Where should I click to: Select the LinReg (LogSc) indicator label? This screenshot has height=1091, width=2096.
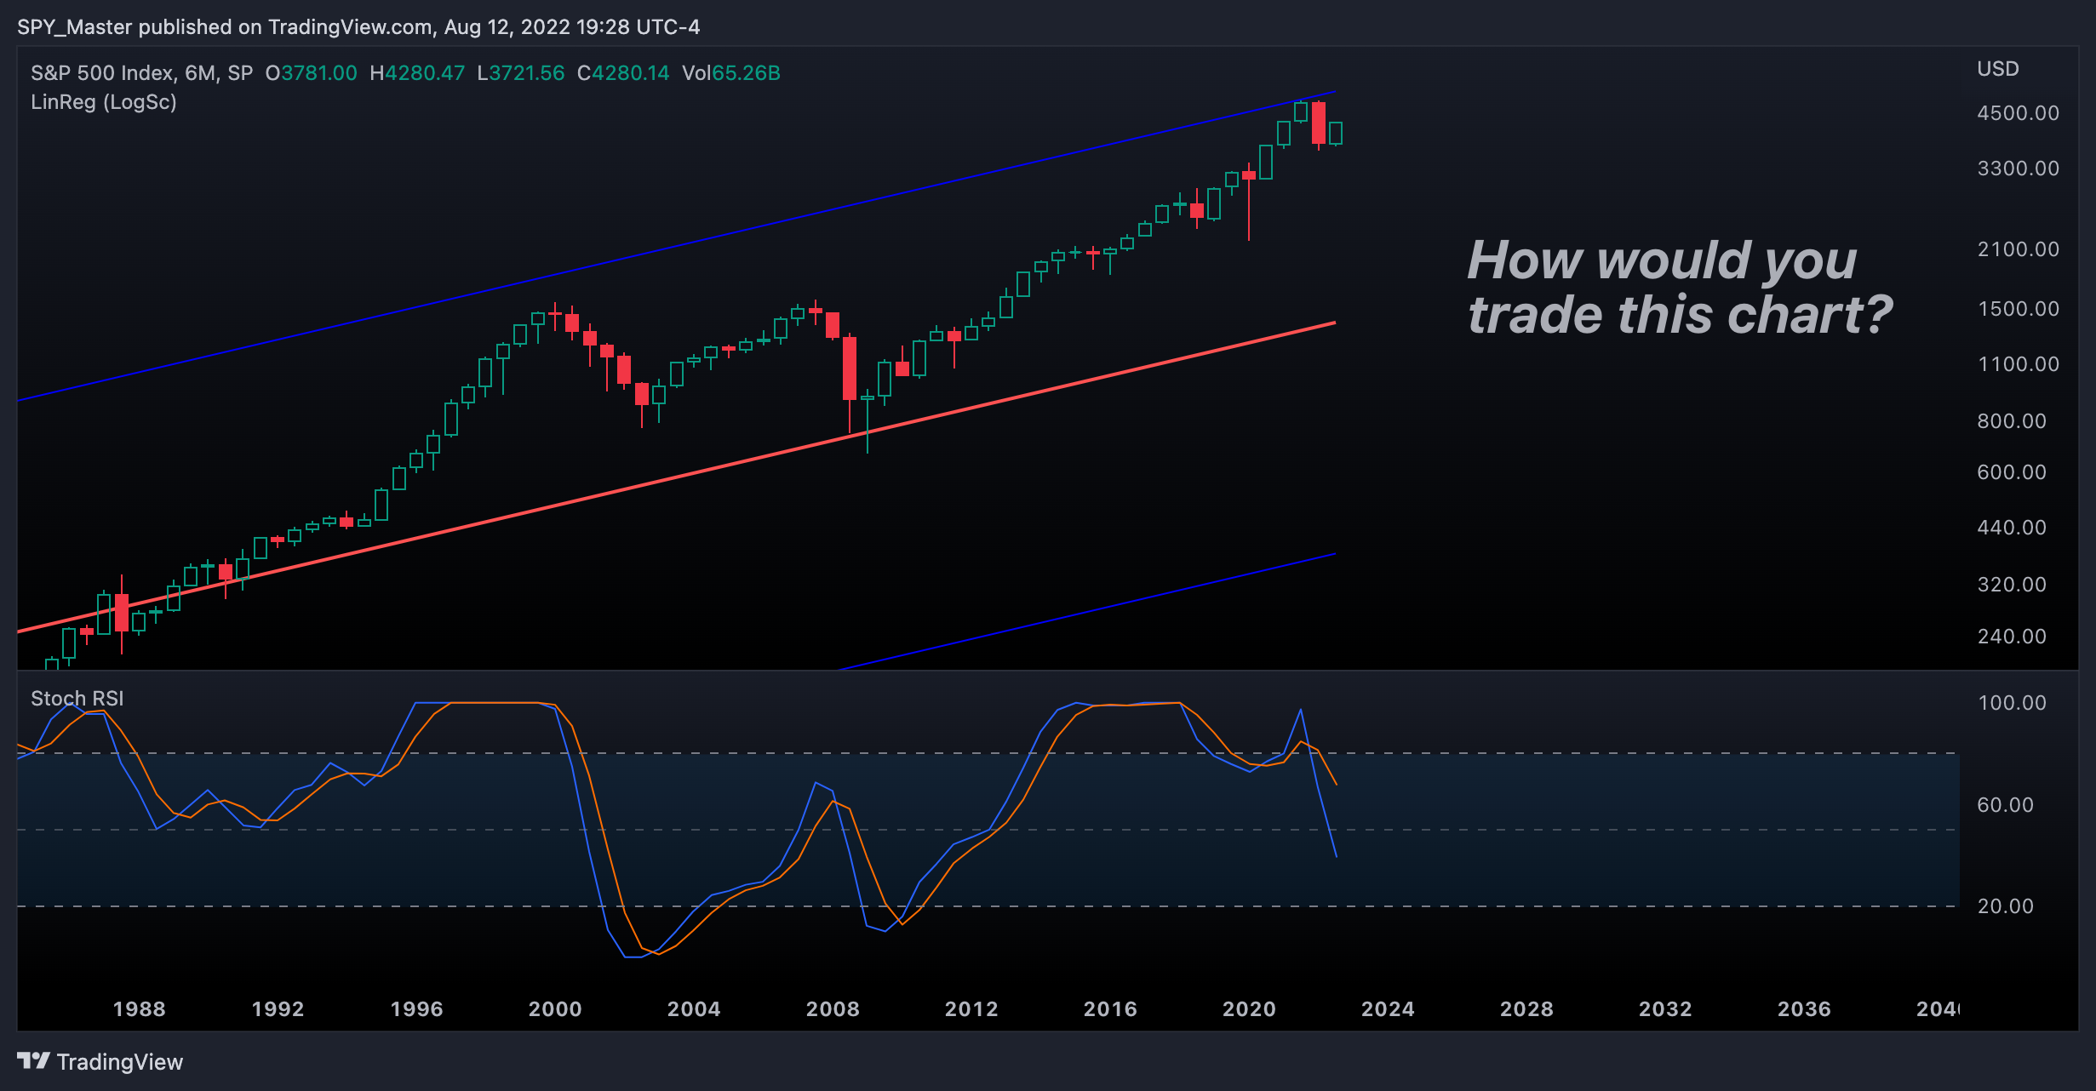point(104,102)
